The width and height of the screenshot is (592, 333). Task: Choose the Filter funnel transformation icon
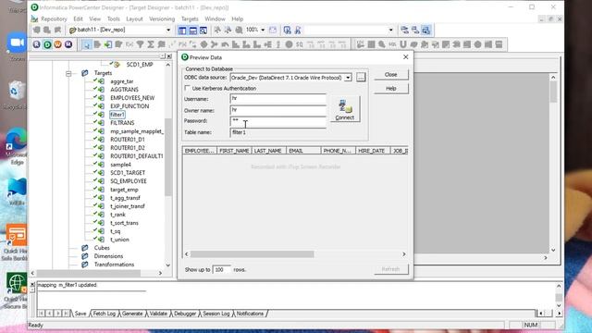click(x=140, y=44)
